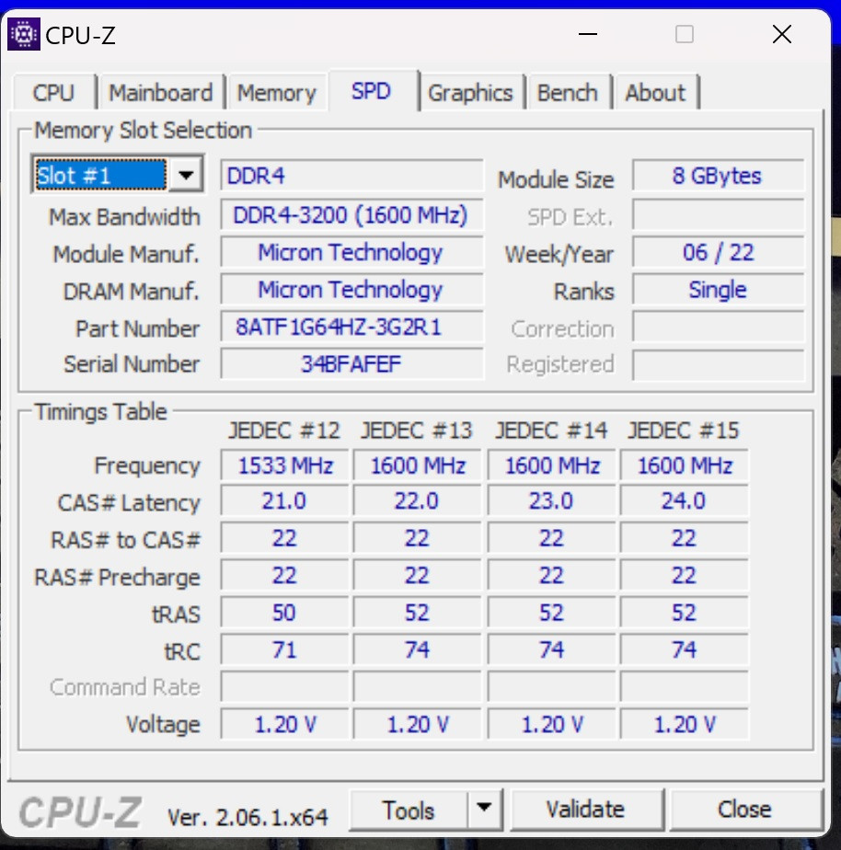Go to the Memory tab

point(277,93)
